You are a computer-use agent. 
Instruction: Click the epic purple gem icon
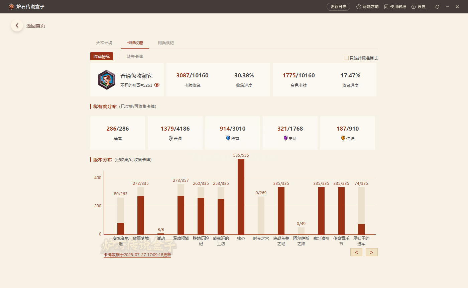coord(286,138)
